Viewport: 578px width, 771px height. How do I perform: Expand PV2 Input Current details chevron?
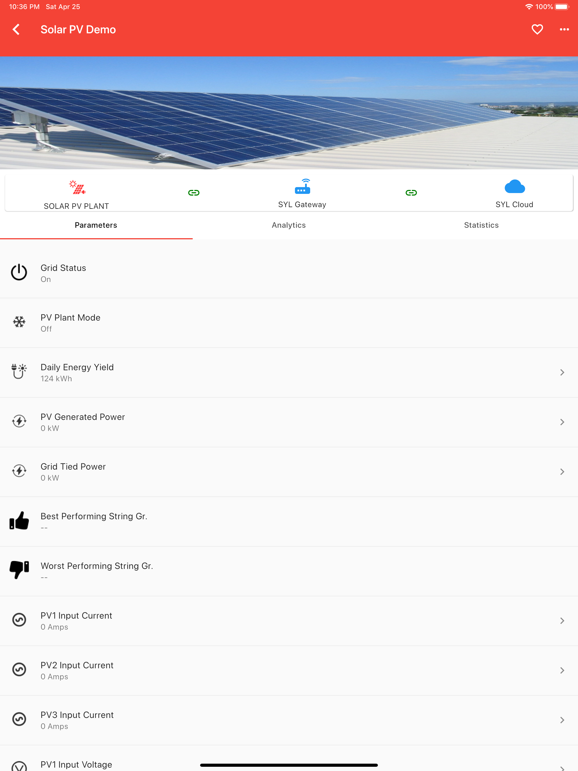click(x=562, y=670)
